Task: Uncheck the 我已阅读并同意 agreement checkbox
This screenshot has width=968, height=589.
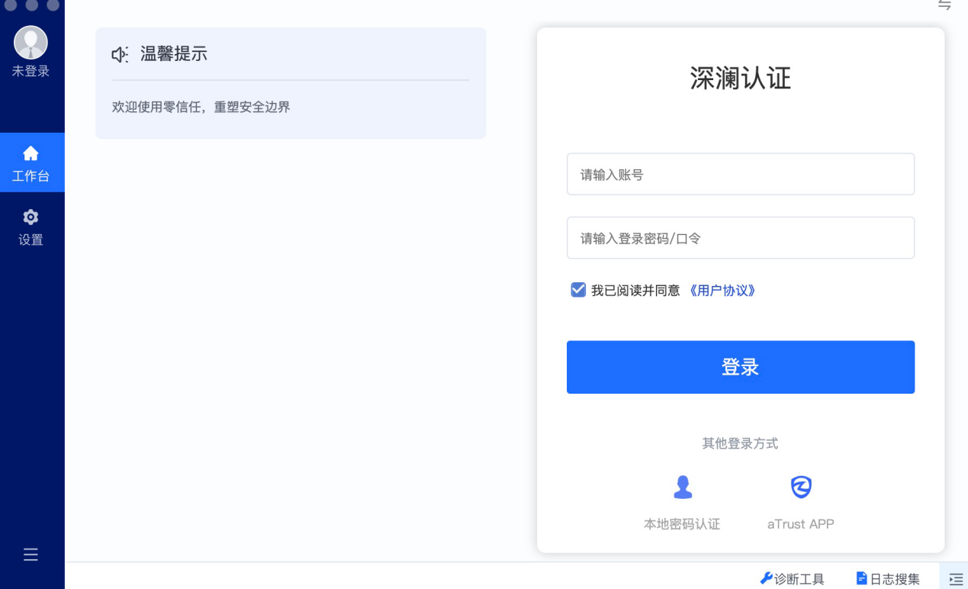Action: click(x=578, y=290)
